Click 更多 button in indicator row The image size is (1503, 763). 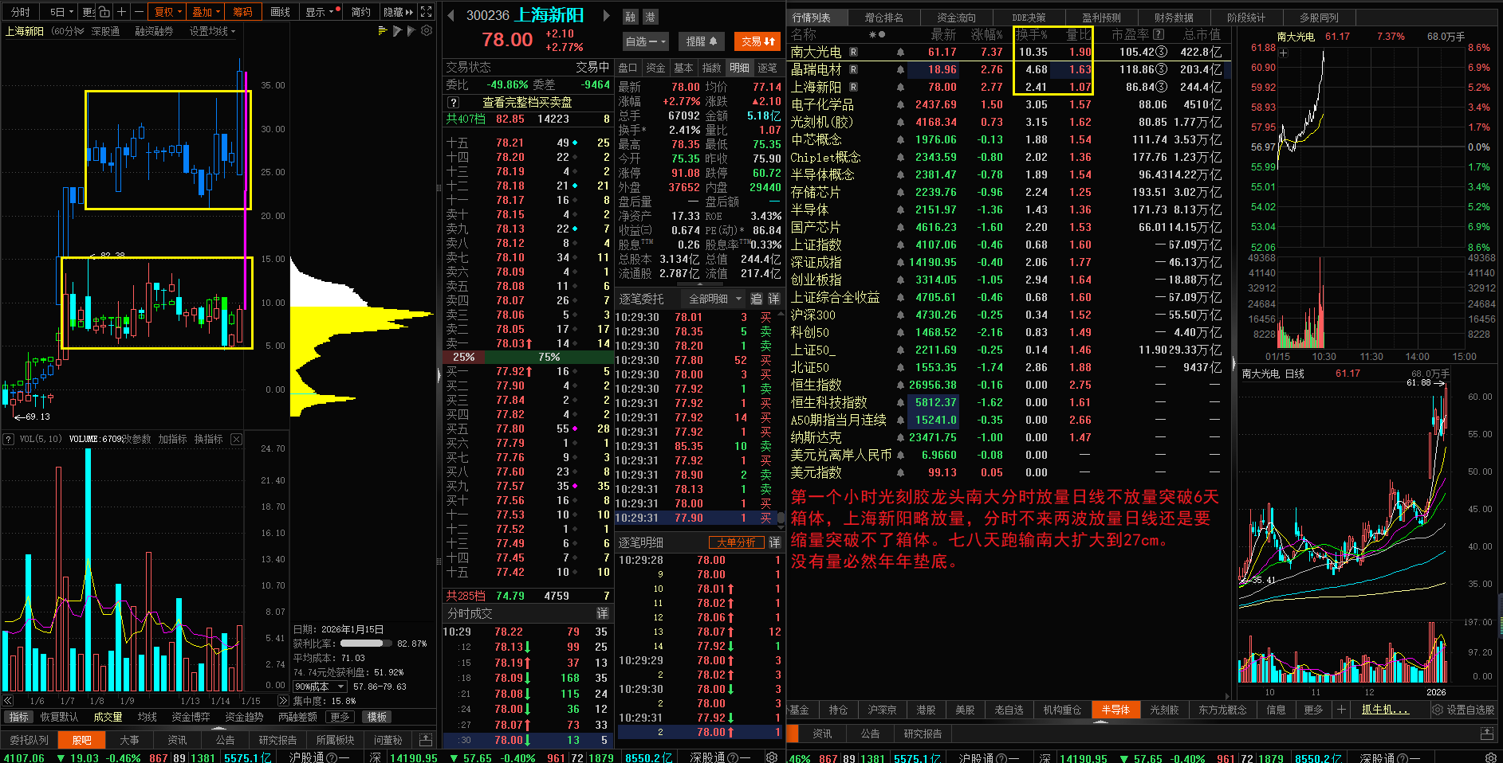(x=340, y=717)
